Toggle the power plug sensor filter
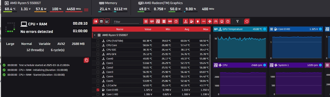The width and height of the screenshot is (330, 97). (198, 21)
